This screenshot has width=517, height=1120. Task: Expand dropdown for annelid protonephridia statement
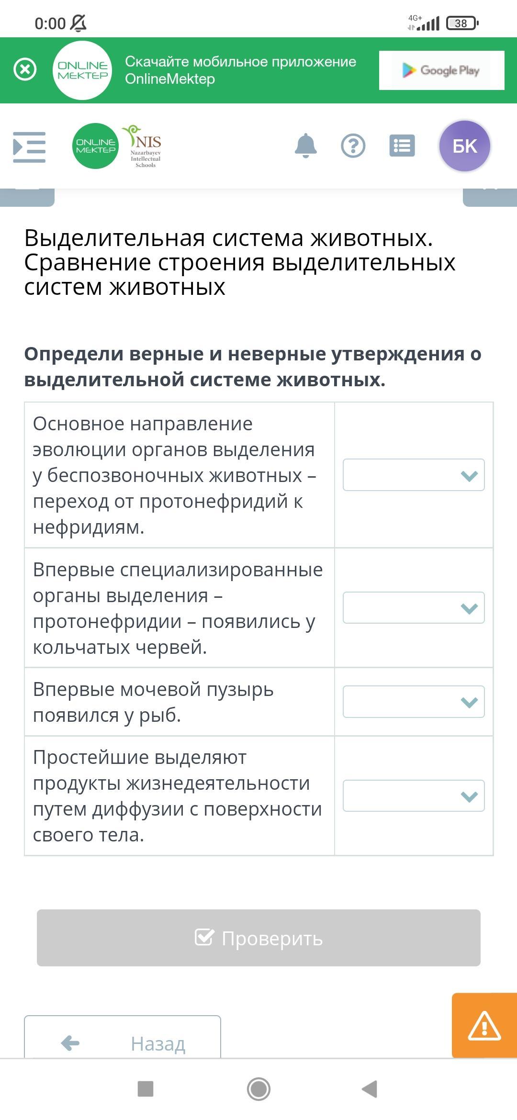coord(414,608)
